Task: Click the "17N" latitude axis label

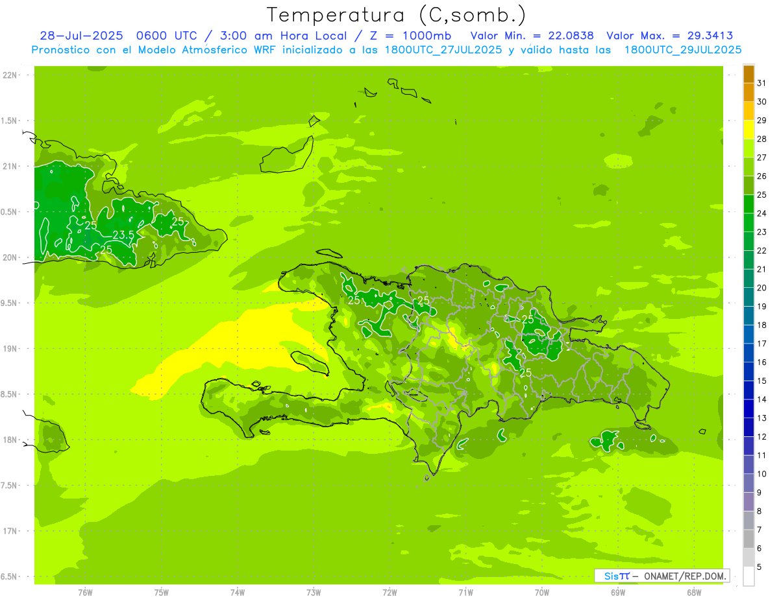Action: point(10,531)
